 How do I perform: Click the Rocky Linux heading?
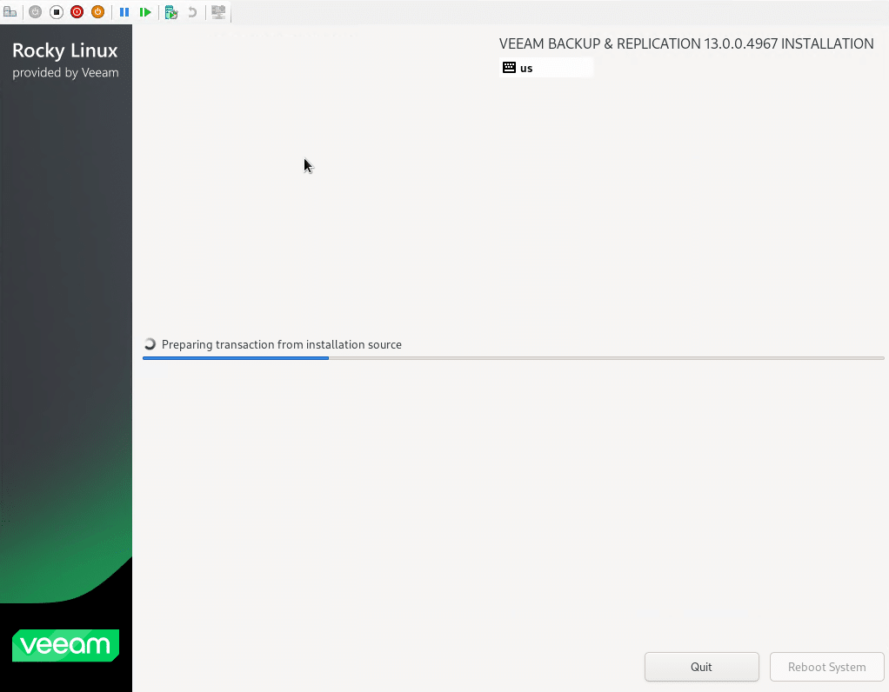coord(65,51)
